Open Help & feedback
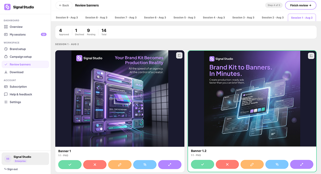The height and width of the screenshot is (174, 321). (25, 94)
